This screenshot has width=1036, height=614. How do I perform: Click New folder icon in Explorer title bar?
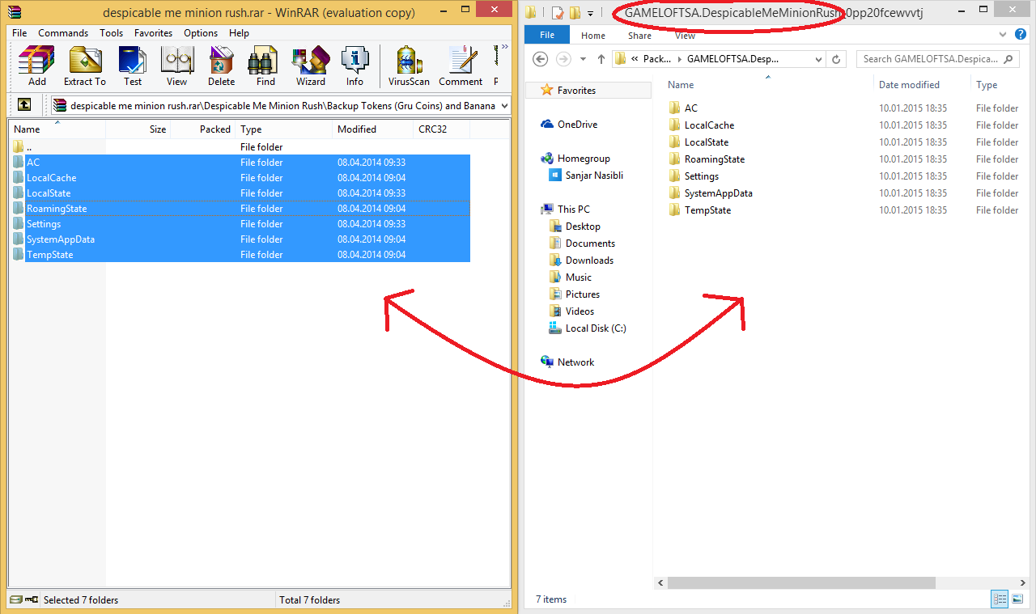pos(575,12)
